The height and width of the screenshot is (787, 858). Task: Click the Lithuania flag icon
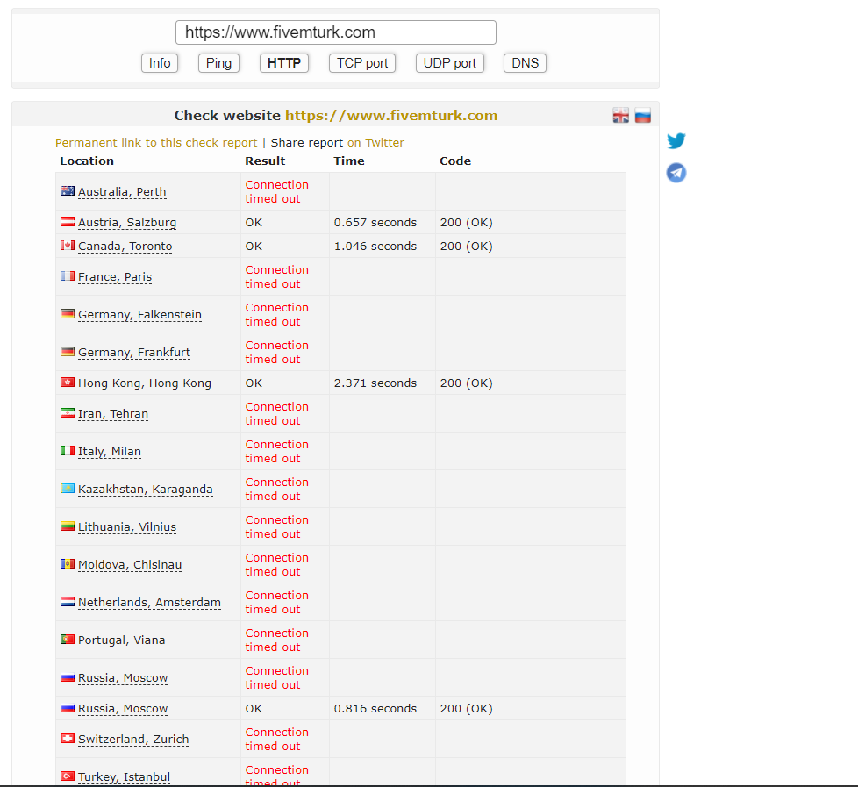[68, 526]
